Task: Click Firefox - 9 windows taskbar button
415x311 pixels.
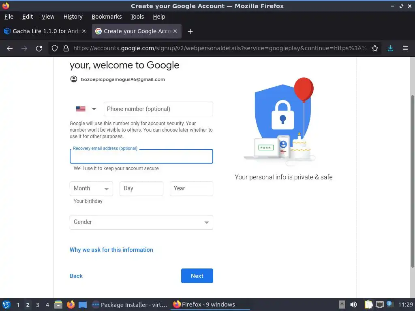Action: pos(210,305)
